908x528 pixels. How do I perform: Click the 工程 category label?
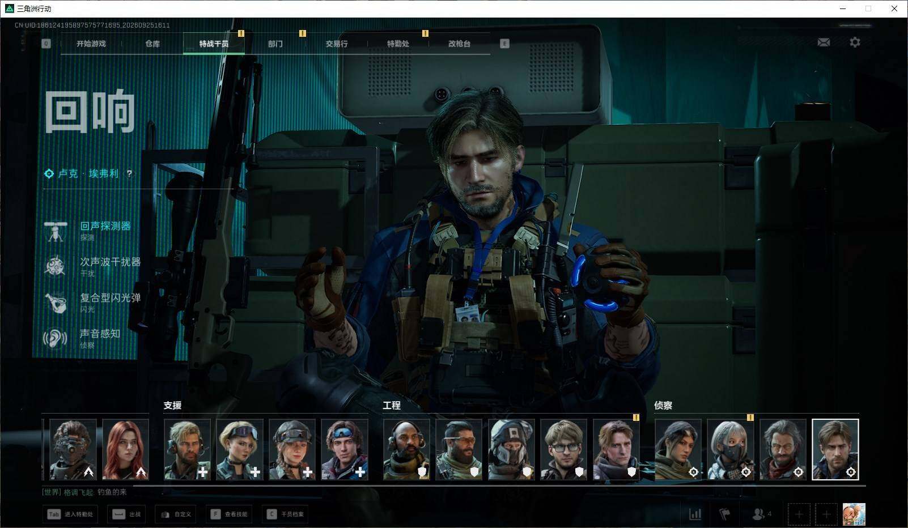pyautogui.click(x=392, y=406)
